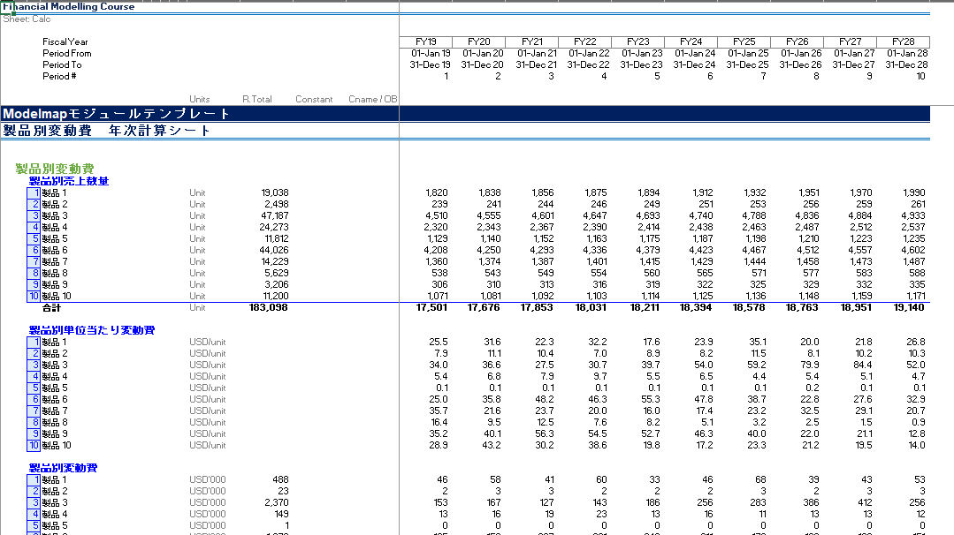954x535 pixels.
Task: Click the "R.Total" column label
Action: pyautogui.click(x=257, y=100)
